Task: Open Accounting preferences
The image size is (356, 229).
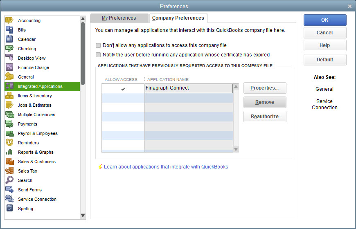Action: point(29,20)
